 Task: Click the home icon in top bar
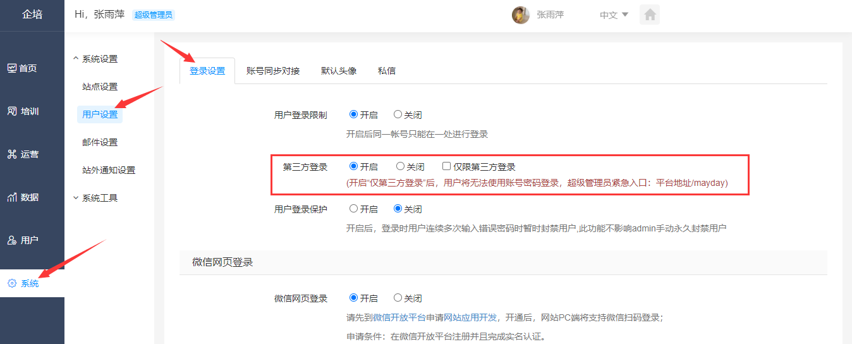[x=649, y=15]
